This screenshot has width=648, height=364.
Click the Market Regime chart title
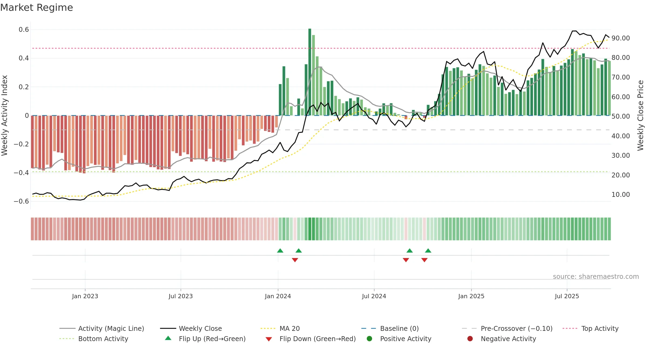(36, 8)
